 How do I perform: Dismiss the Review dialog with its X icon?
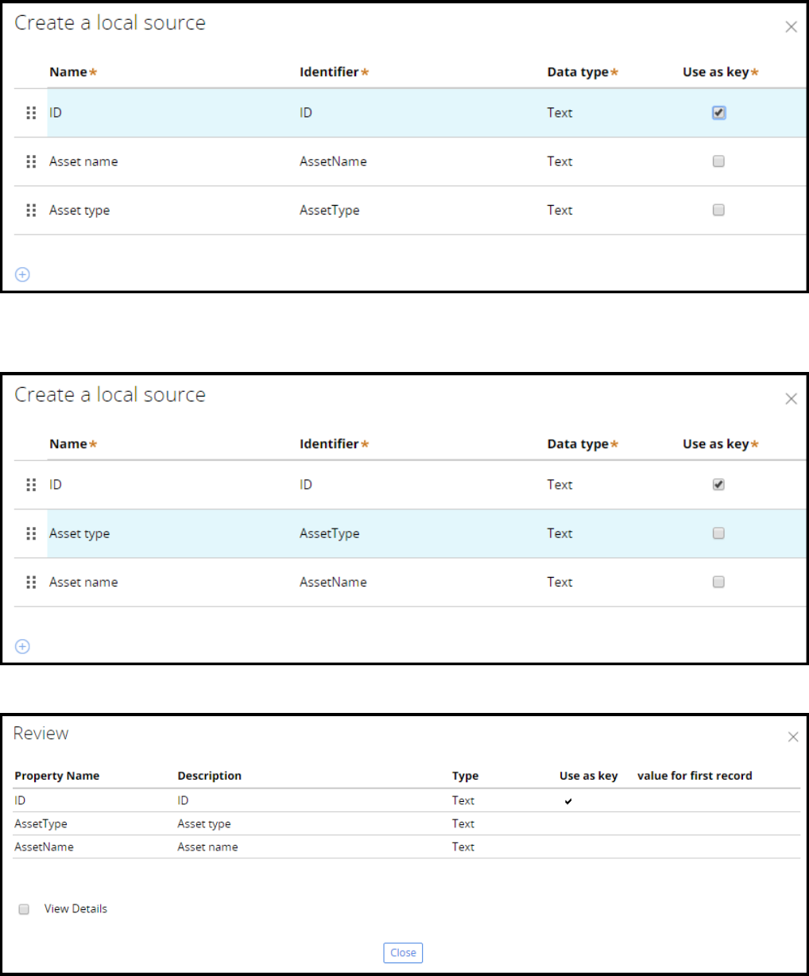coord(792,738)
